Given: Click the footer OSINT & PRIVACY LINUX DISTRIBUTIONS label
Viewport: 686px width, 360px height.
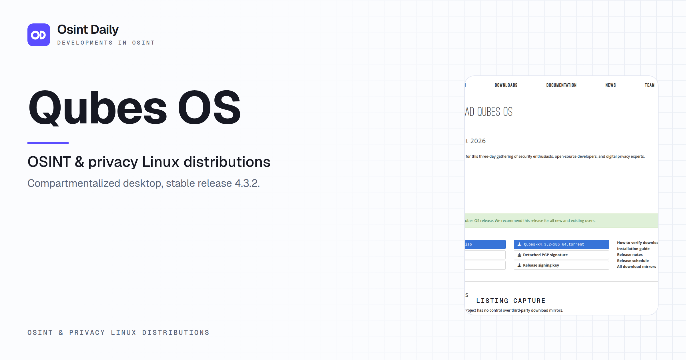Looking at the screenshot, I should pyautogui.click(x=118, y=333).
